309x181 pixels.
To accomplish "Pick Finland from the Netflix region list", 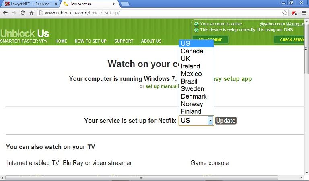I will (191, 111).
